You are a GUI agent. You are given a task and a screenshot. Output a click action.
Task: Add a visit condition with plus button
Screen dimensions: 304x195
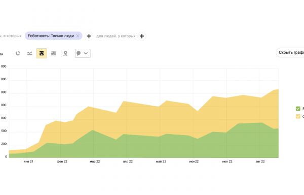pyautogui.click(x=89, y=36)
